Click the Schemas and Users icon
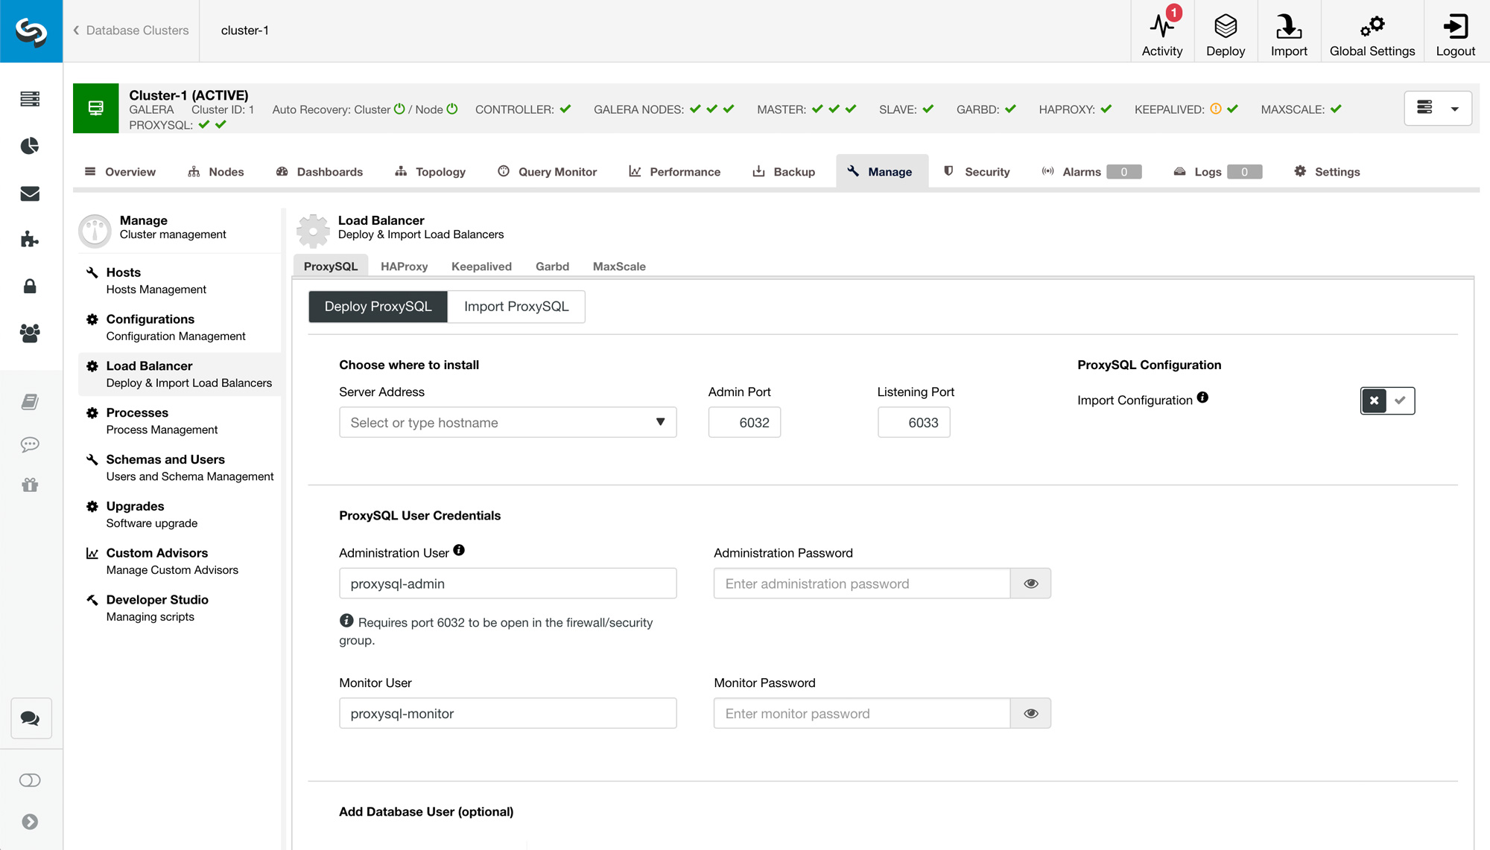 coord(93,458)
